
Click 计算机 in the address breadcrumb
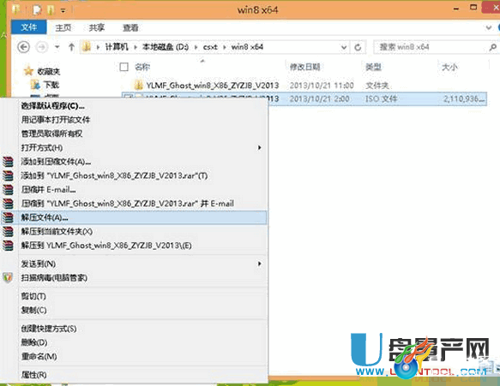(117, 47)
